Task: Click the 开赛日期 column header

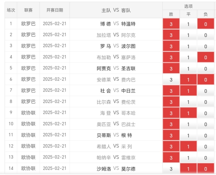Action: 55,10
